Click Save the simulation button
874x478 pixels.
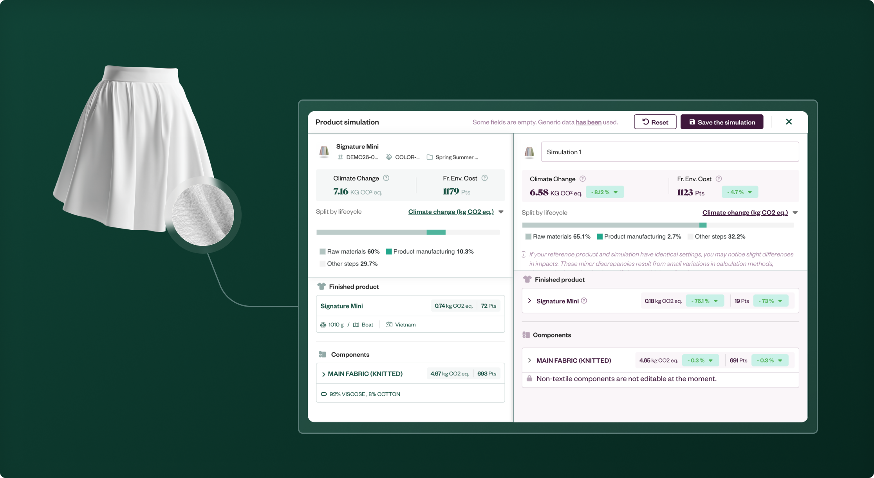[721, 122]
